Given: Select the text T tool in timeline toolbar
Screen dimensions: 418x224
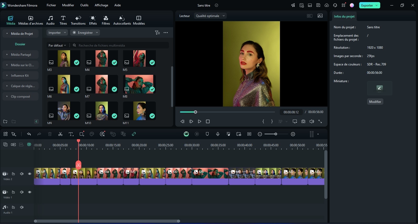Looking at the screenshot, I should (71, 134).
